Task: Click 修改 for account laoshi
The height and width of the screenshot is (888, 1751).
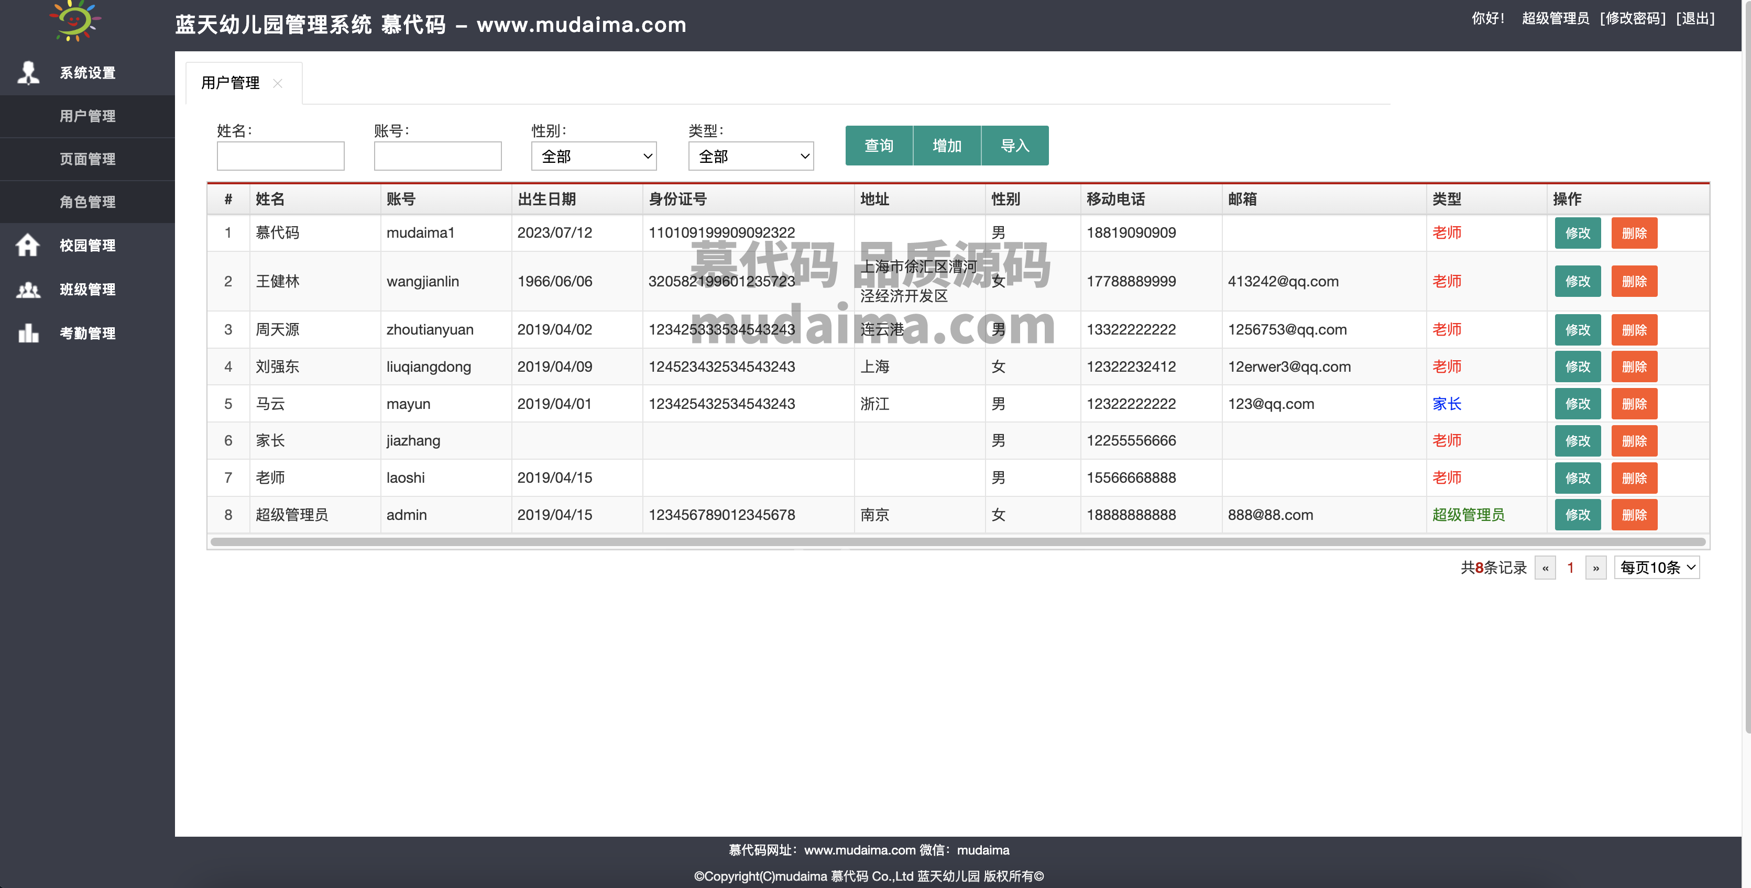Action: tap(1578, 478)
